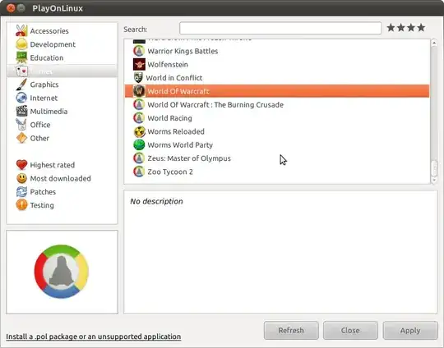Click the Highest rated heart icon
This screenshot has width=444, height=348.
click(21, 165)
